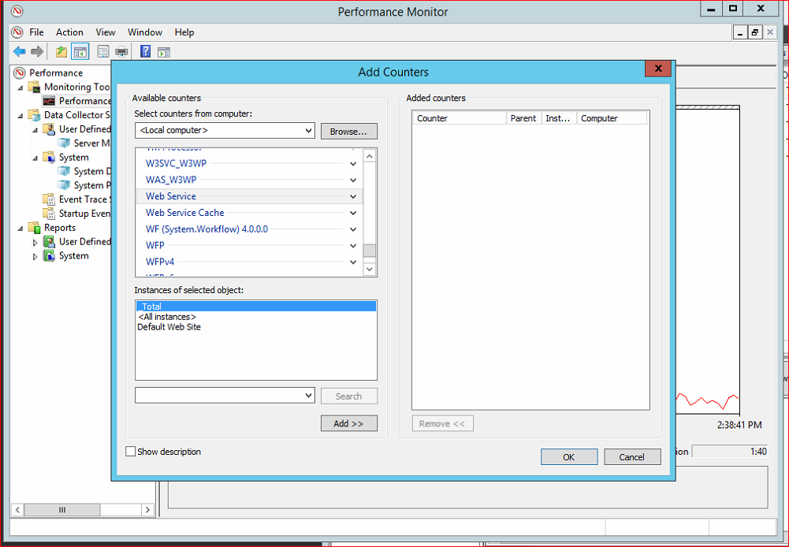Viewport: 789px width, 547px height.
Task: Click the counter list scrollbar down arrow
Action: point(369,270)
